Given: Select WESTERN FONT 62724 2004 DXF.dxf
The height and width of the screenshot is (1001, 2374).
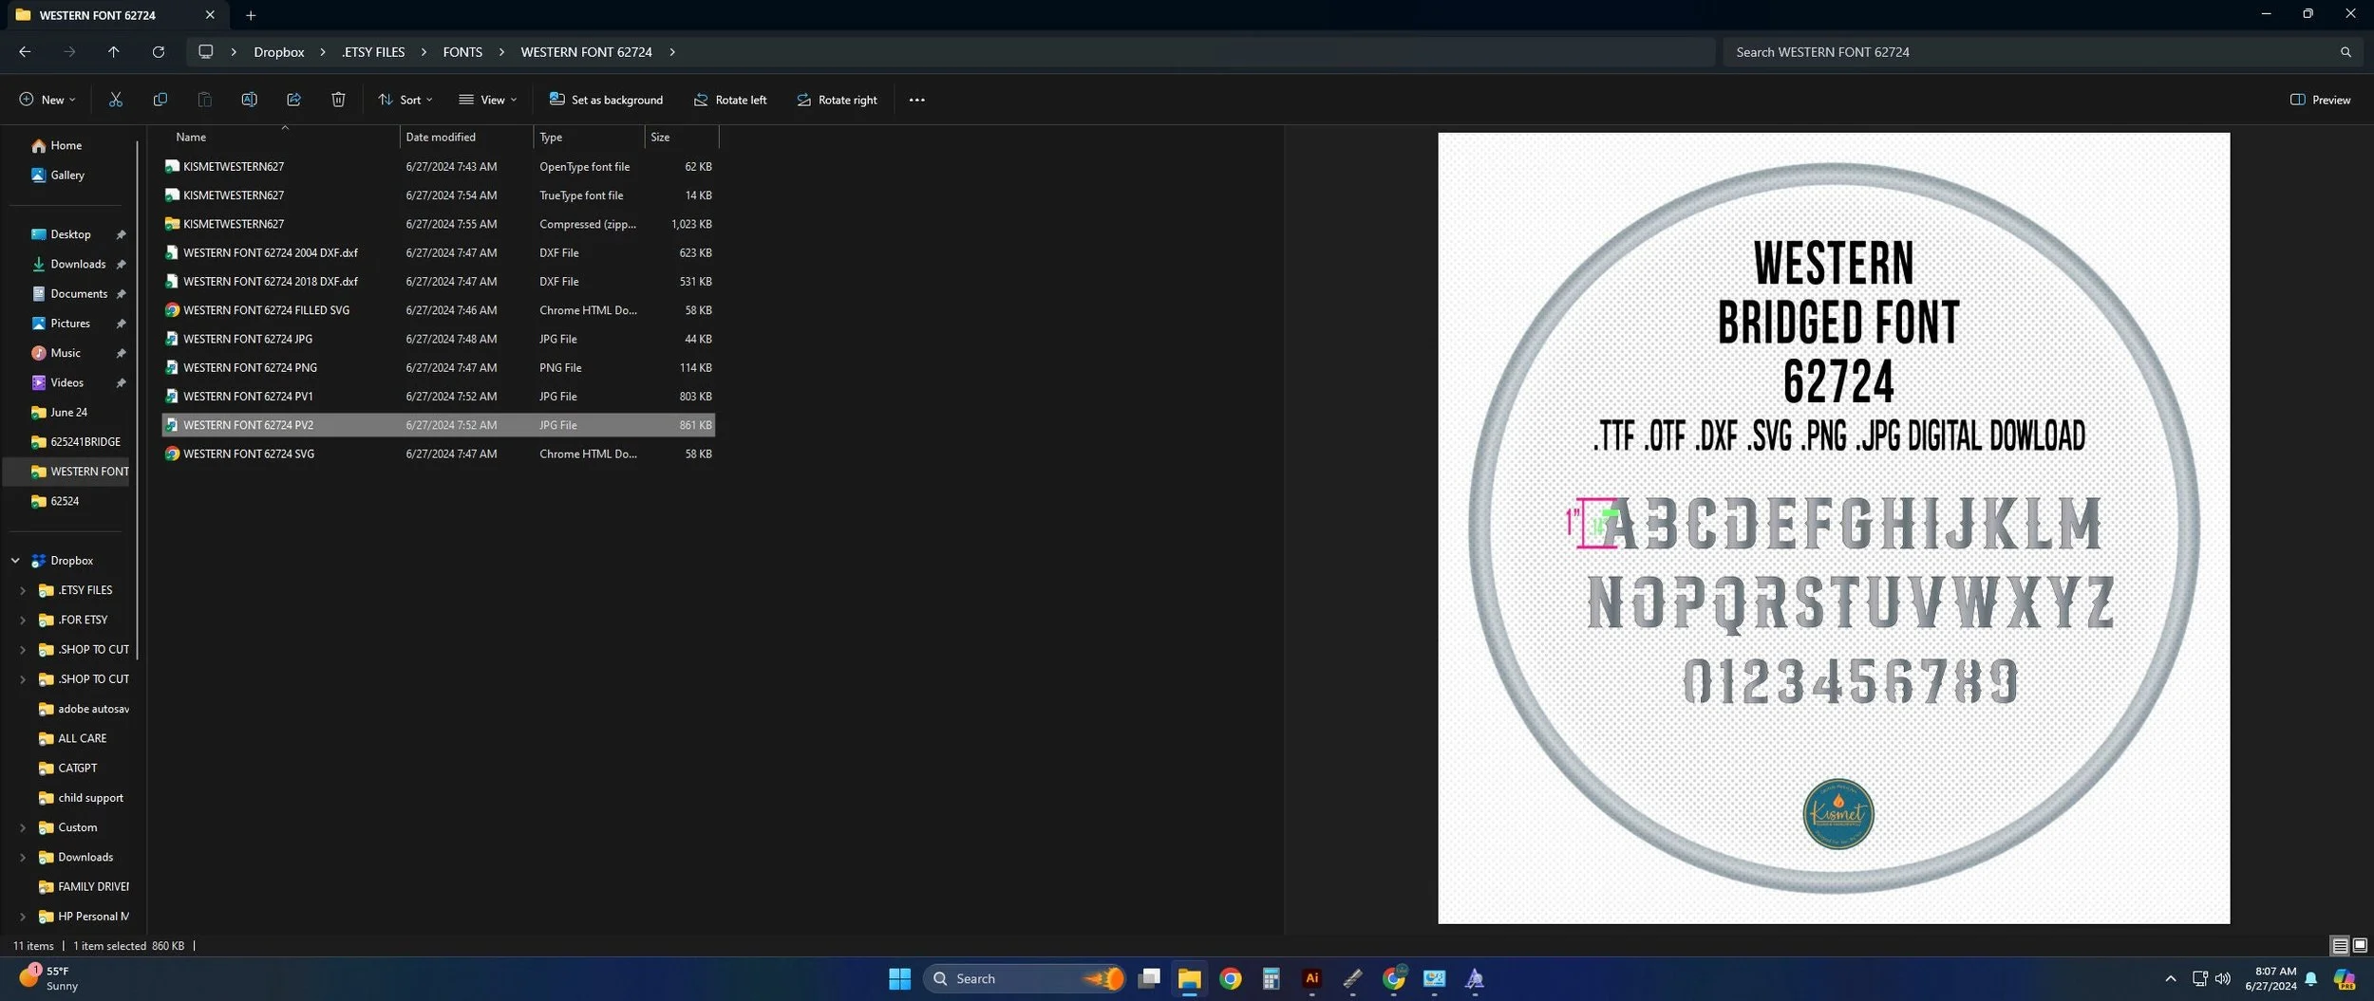Looking at the screenshot, I should (x=439, y=252).
